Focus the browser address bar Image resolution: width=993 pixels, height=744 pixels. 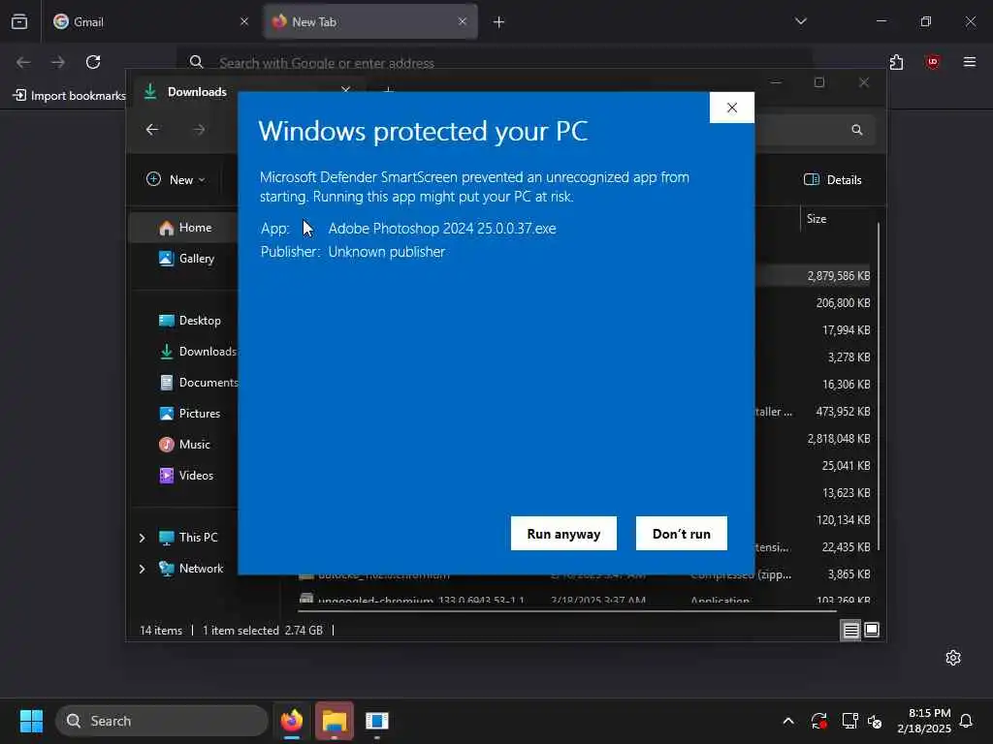pos(494,62)
